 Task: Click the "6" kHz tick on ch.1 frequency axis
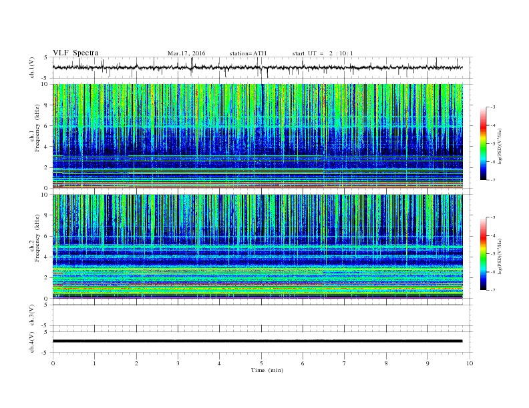tap(46, 126)
